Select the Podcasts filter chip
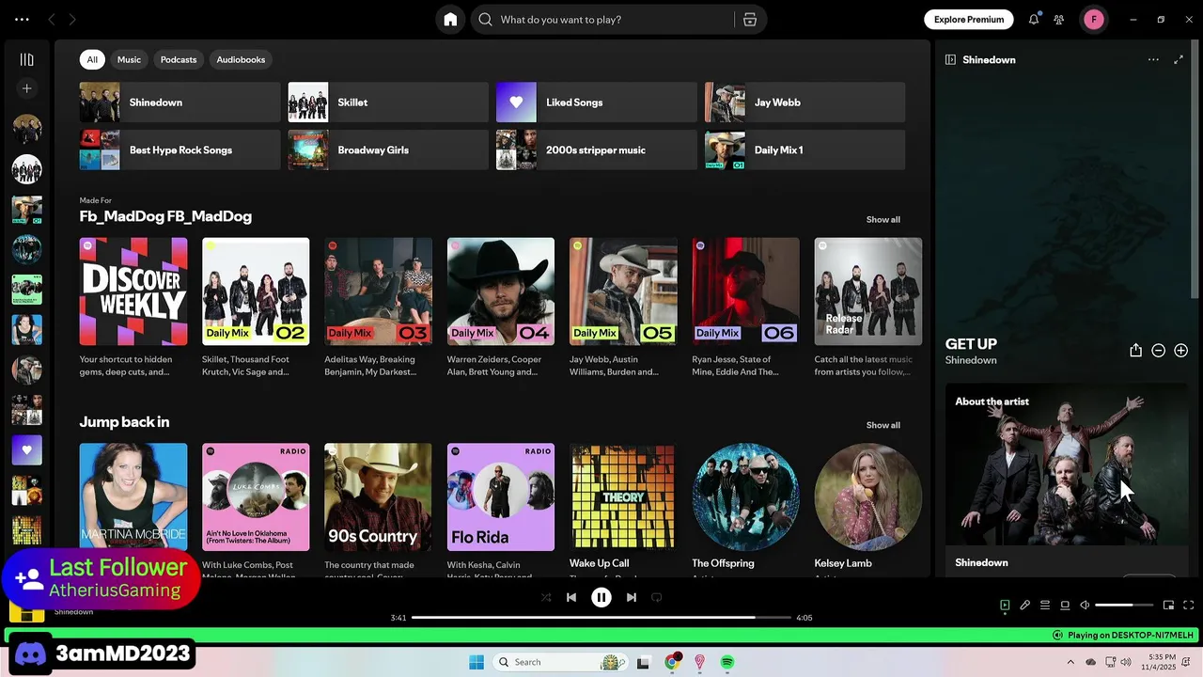The height and width of the screenshot is (677, 1203). coord(179,59)
